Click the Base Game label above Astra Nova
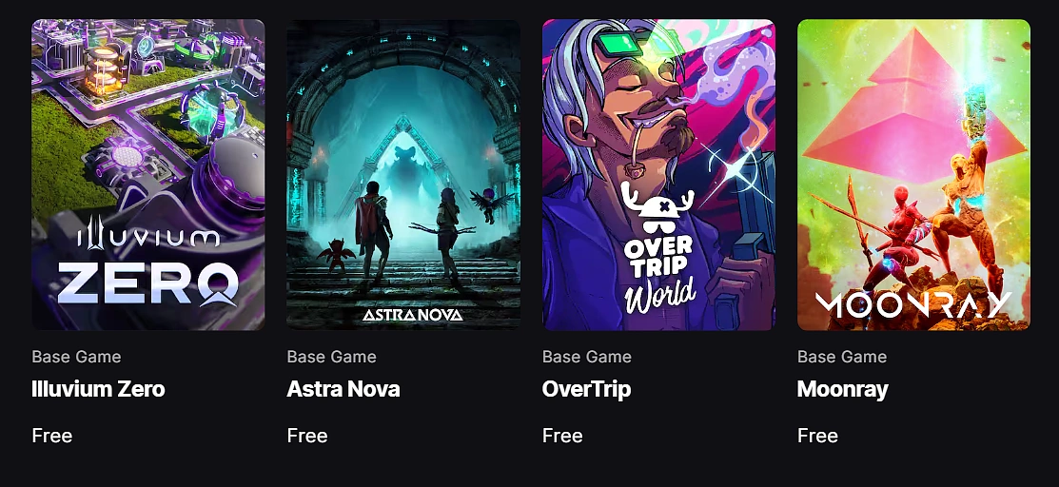This screenshot has width=1059, height=487. [x=332, y=357]
